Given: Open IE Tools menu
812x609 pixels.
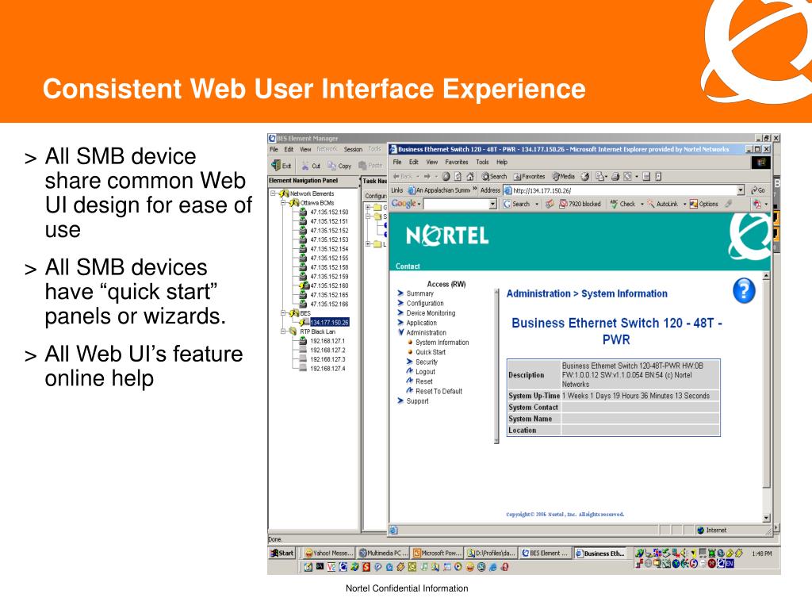Looking at the screenshot, I should (x=482, y=162).
